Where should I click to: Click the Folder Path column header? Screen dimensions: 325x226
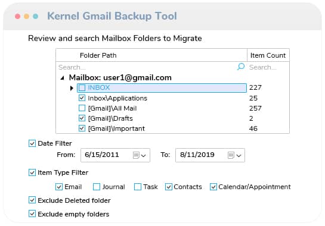pyautogui.click(x=151, y=55)
